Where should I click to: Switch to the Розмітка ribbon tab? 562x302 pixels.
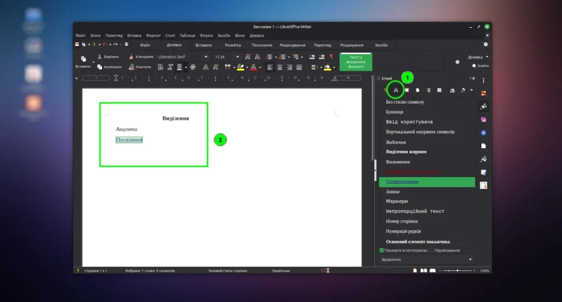point(233,45)
